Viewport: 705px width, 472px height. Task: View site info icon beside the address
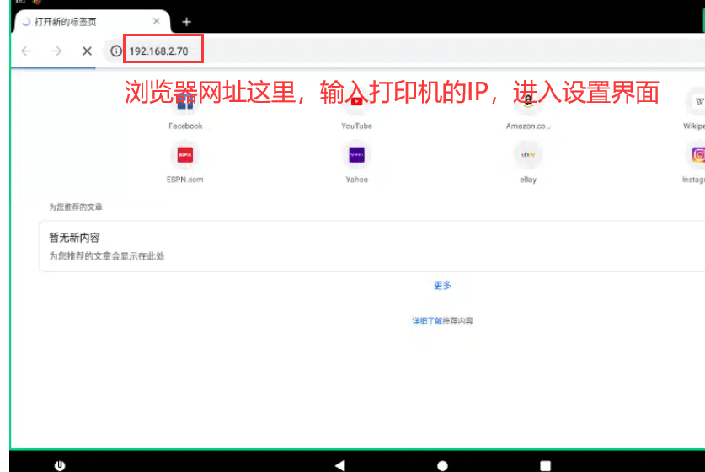[116, 51]
